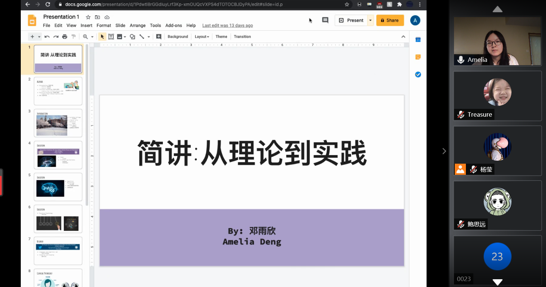
Task: Expand the video participant panel arrow
Action: tap(444, 151)
